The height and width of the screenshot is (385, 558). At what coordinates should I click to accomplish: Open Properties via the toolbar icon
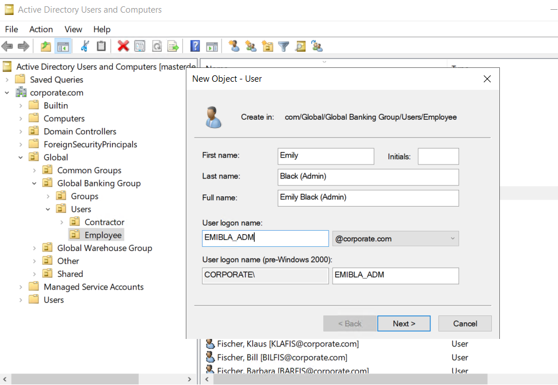tap(140, 46)
